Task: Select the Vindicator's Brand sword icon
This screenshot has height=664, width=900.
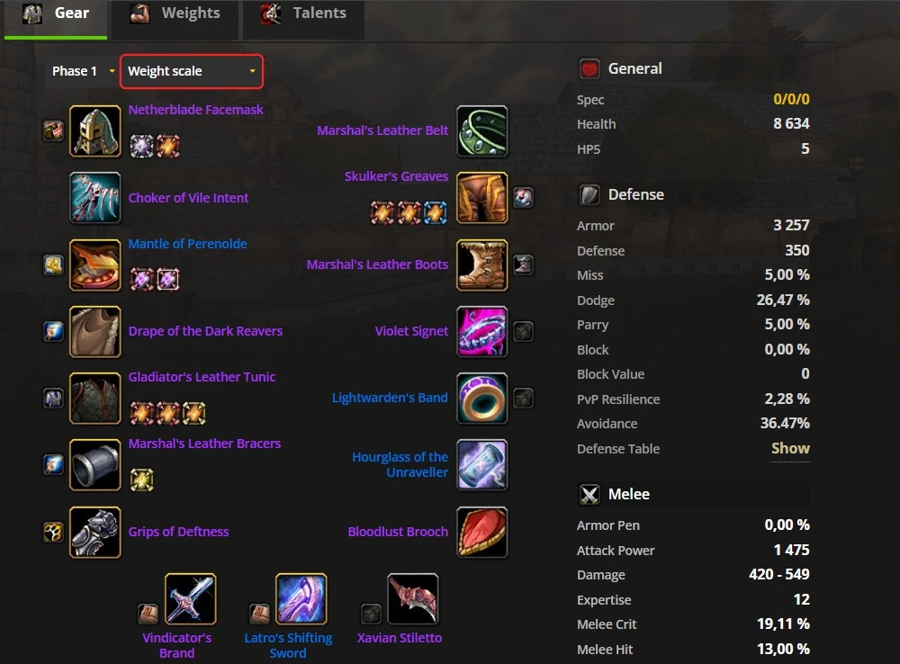Action: [191, 598]
